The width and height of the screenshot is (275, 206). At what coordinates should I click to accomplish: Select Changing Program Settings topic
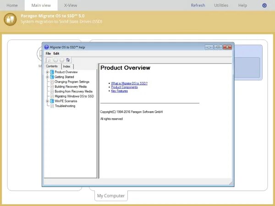[72, 81]
